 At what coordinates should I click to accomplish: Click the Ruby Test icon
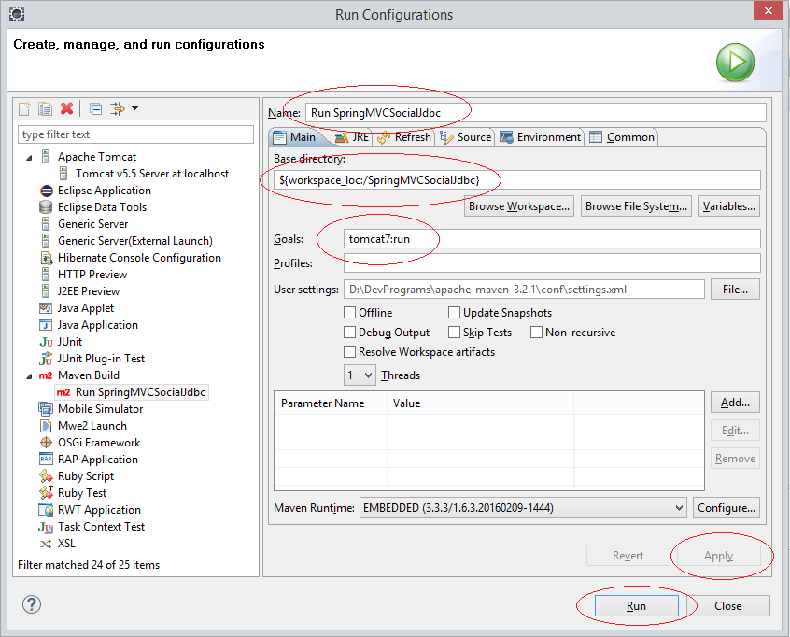coord(46,492)
